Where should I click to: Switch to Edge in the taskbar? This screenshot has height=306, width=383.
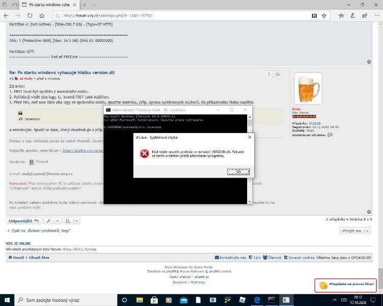click(x=257, y=300)
